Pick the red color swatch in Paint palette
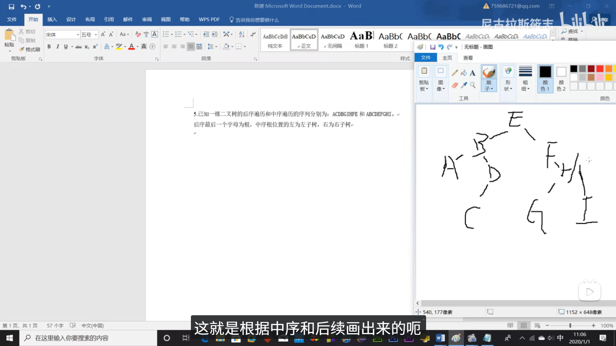The width and height of the screenshot is (616, 346). tap(600, 69)
